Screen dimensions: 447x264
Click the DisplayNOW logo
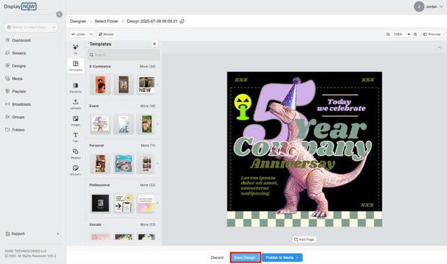20,6
